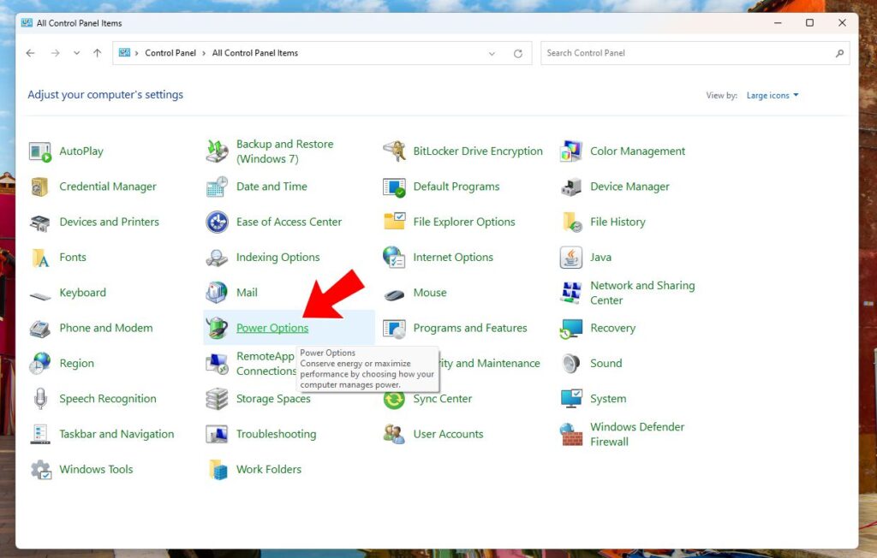Click the Mail icon

click(217, 293)
